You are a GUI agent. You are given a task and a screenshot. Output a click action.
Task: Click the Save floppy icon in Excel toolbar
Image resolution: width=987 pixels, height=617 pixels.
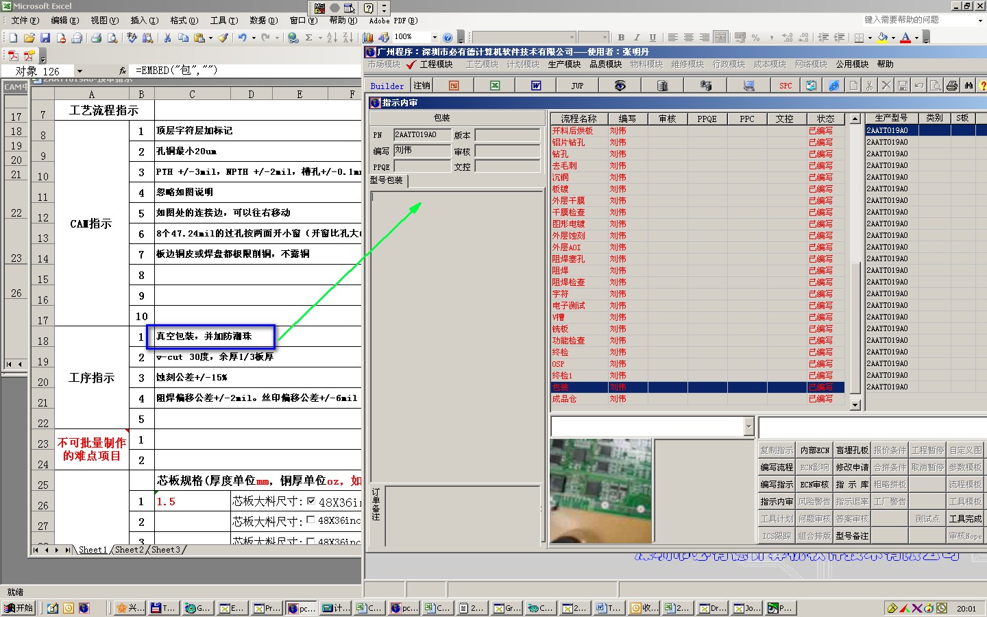(x=45, y=38)
